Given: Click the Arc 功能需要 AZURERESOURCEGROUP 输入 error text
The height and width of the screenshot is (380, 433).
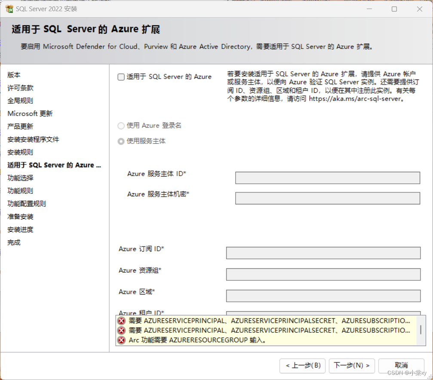Looking at the screenshot, I should 197,340.
